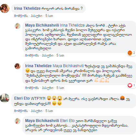Viewport: 136px width, 135px height.
Task: Open Maya Bichikashvili's avatar on last reply
Action: click(x=18, y=121)
